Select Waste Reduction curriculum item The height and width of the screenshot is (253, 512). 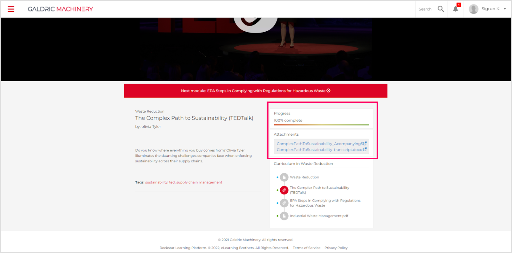click(x=304, y=177)
